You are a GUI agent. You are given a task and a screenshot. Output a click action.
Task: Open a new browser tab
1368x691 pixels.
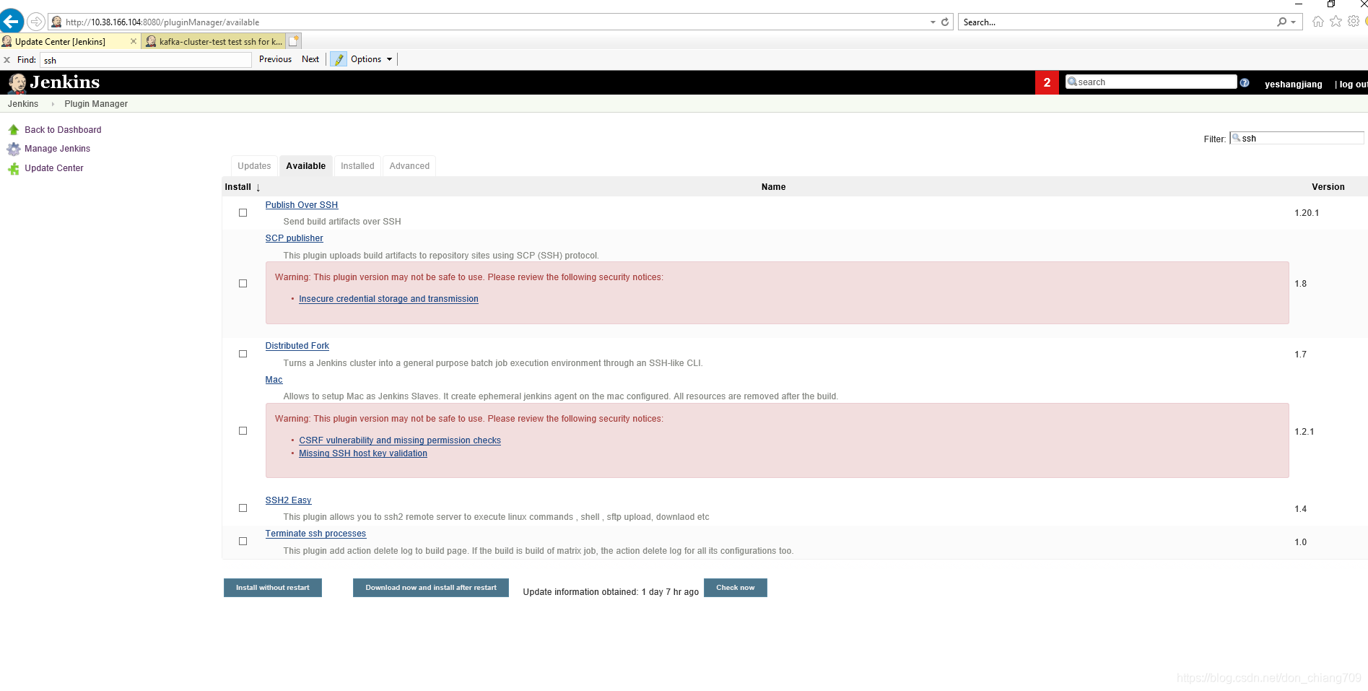pyautogui.click(x=294, y=41)
